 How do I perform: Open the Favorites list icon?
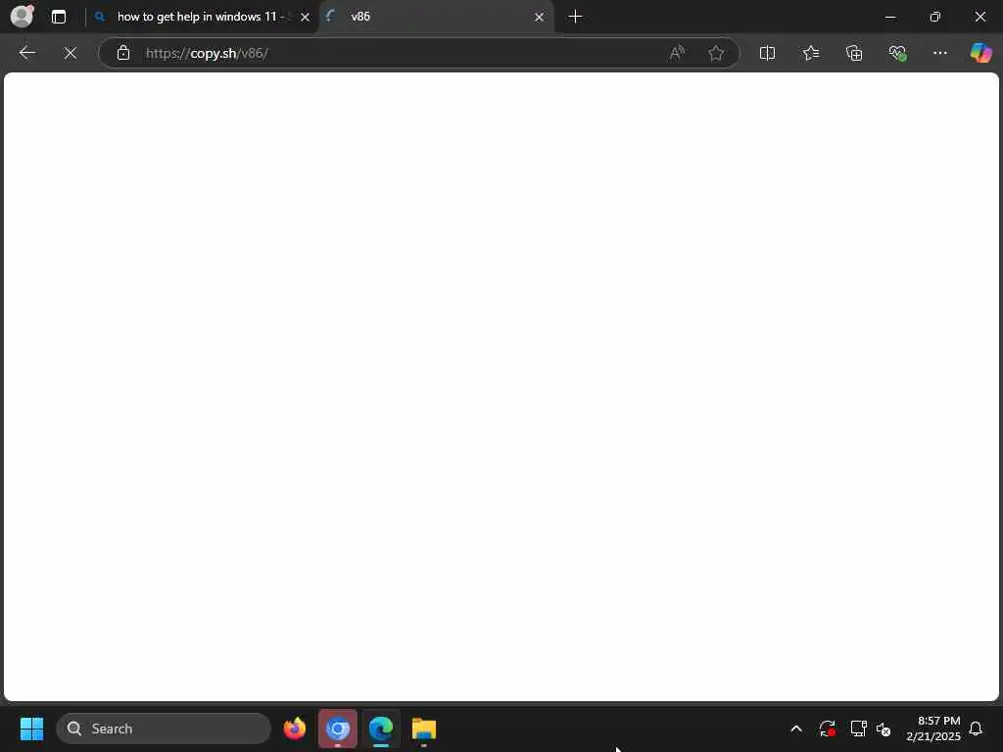pos(810,53)
